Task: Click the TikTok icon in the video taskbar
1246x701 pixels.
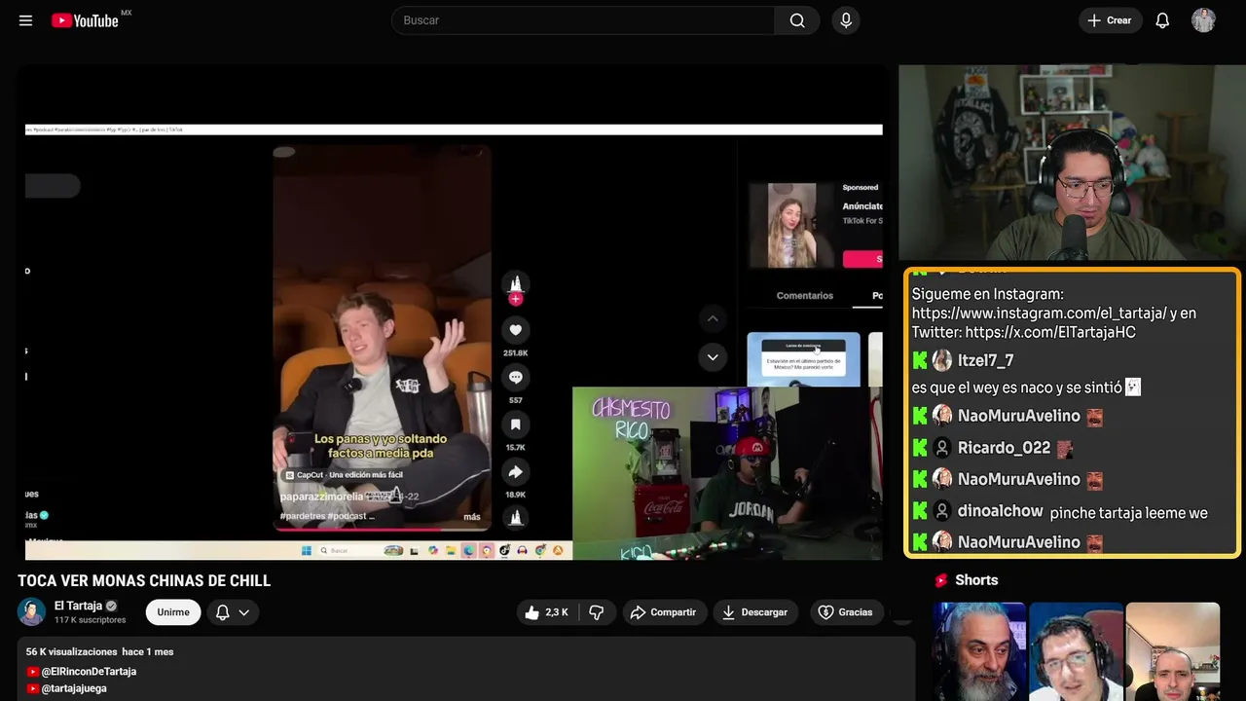Action: click(504, 551)
